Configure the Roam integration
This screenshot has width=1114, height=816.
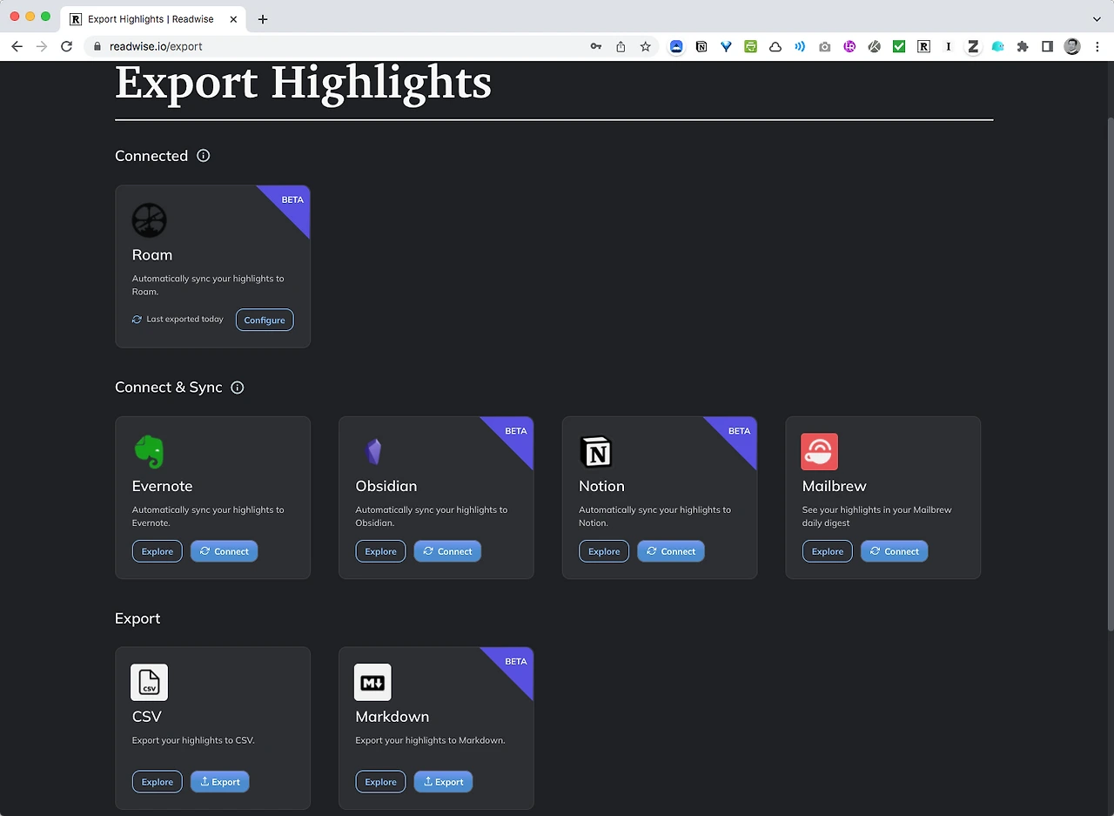(x=265, y=320)
